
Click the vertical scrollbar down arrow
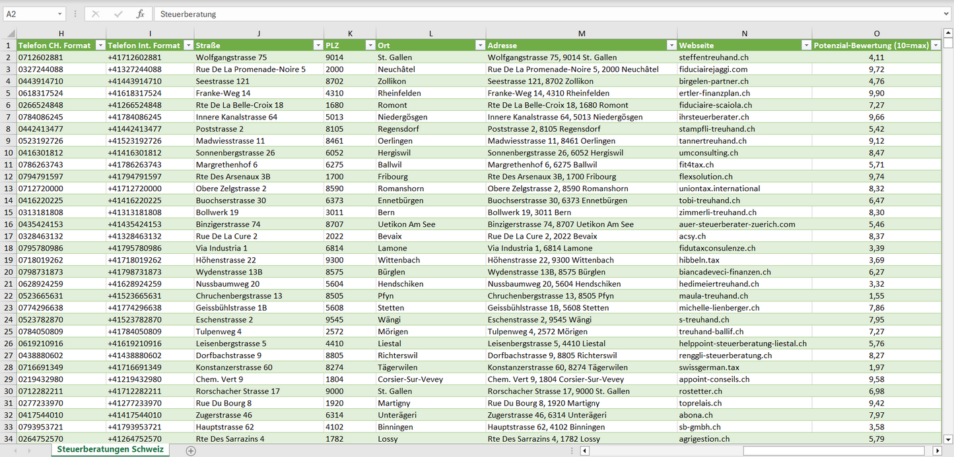click(948, 439)
